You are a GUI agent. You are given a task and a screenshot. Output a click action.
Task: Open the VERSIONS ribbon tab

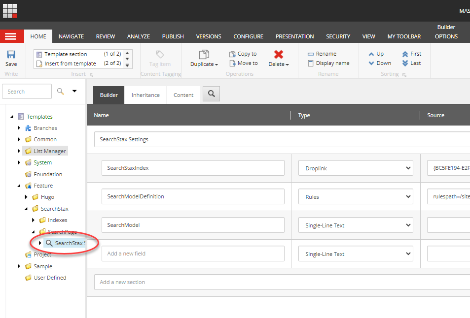pyautogui.click(x=209, y=36)
